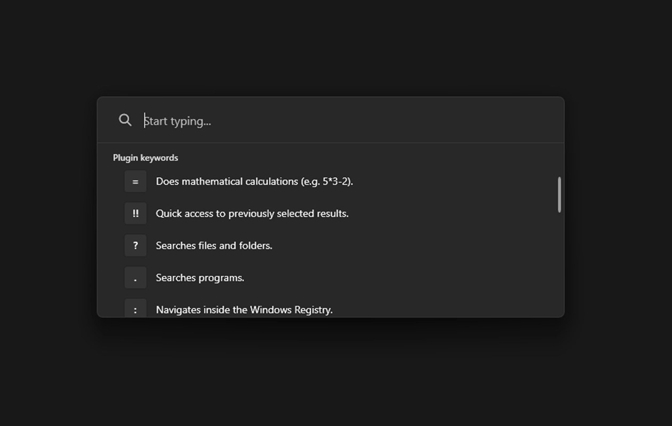Select the equals sign calculator keyword icon
Image resolution: width=672 pixels, height=426 pixels.
point(135,181)
